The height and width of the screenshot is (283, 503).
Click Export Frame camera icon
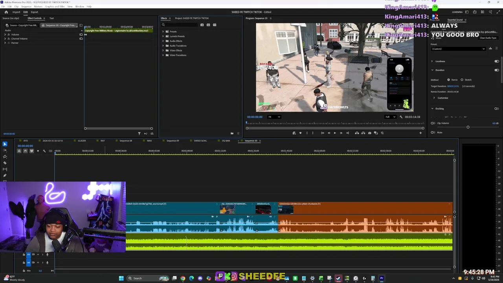click(369, 133)
